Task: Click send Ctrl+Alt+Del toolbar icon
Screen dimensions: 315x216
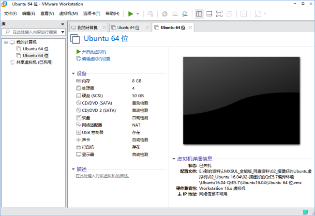Action: tap(150, 14)
